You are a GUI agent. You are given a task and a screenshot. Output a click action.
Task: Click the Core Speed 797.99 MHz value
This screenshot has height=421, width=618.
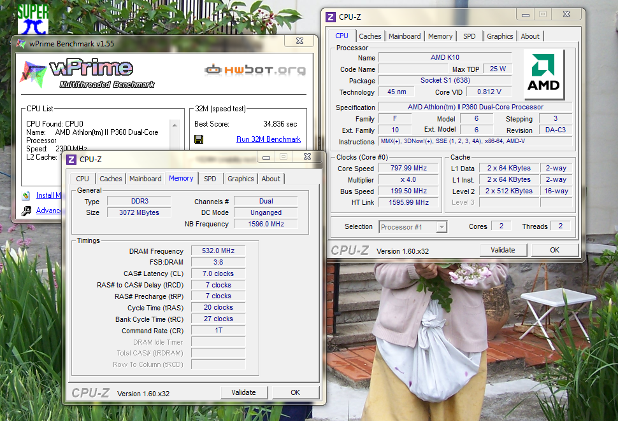(x=409, y=168)
